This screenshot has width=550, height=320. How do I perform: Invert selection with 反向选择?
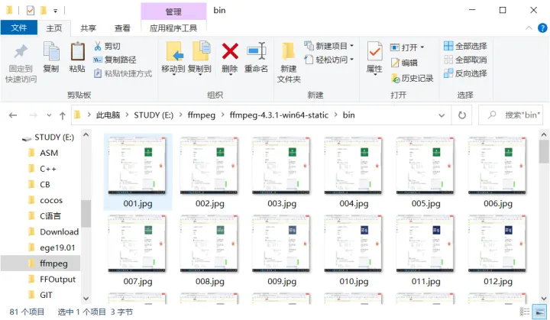[465, 73]
